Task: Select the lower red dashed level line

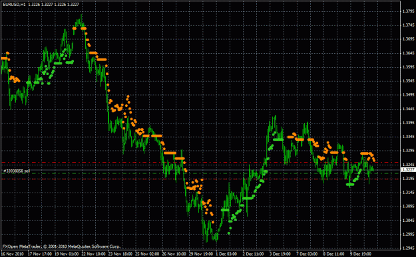Action: [200, 179]
